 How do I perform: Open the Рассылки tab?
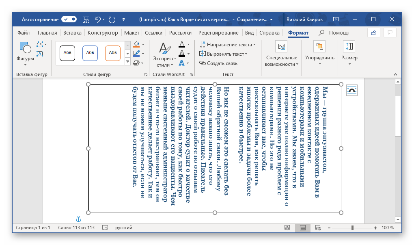click(x=180, y=33)
